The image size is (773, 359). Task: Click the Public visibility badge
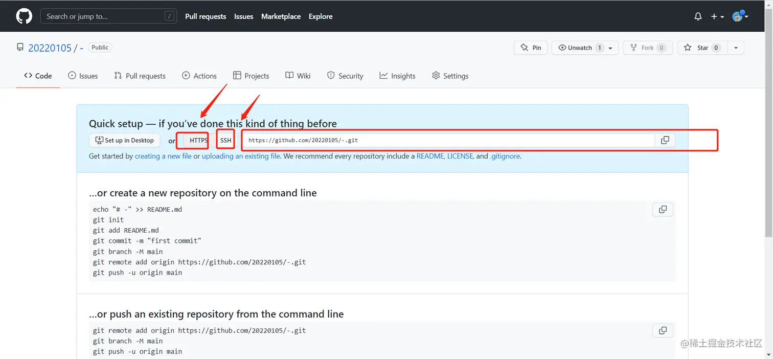click(100, 48)
